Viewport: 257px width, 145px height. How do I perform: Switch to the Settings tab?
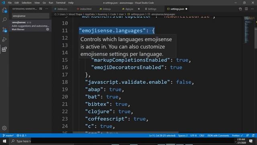coord(152,9)
